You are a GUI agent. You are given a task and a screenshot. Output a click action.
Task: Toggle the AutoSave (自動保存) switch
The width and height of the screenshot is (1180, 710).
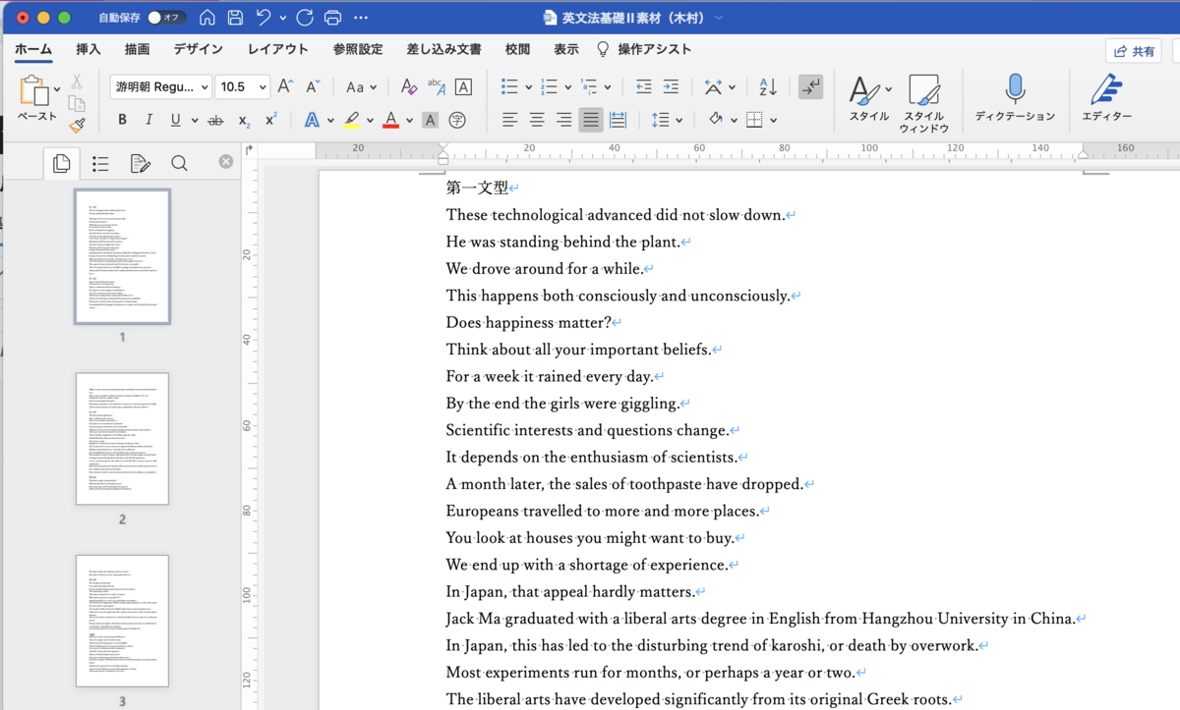pos(166,18)
